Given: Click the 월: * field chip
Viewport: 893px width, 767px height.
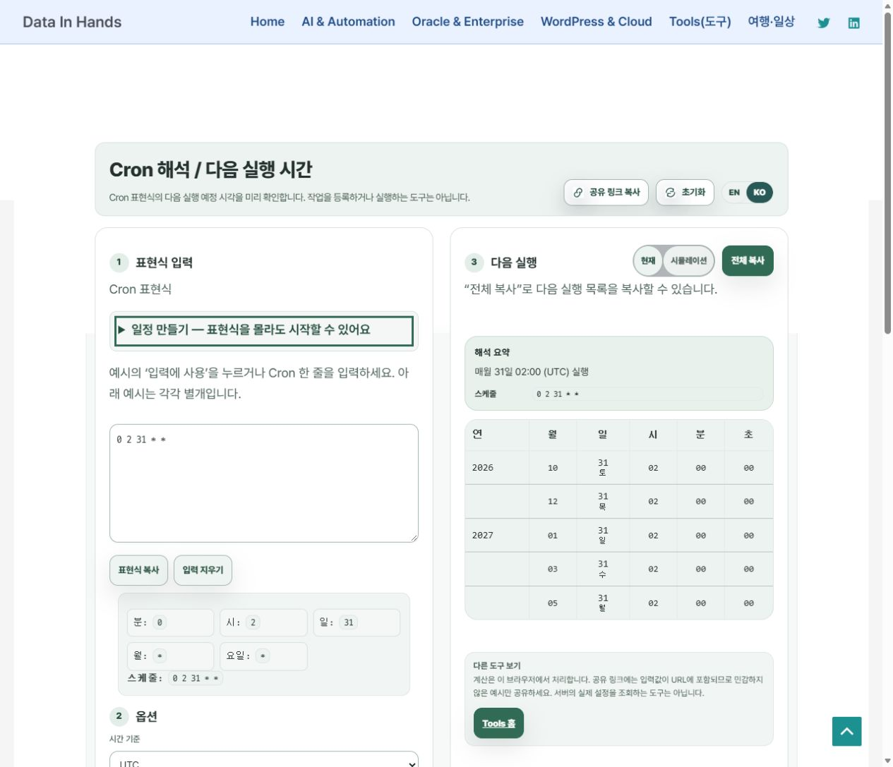Looking at the screenshot, I should click(170, 656).
